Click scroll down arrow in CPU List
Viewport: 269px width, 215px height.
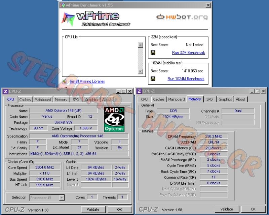pyautogui.click(x=141, y=71)
